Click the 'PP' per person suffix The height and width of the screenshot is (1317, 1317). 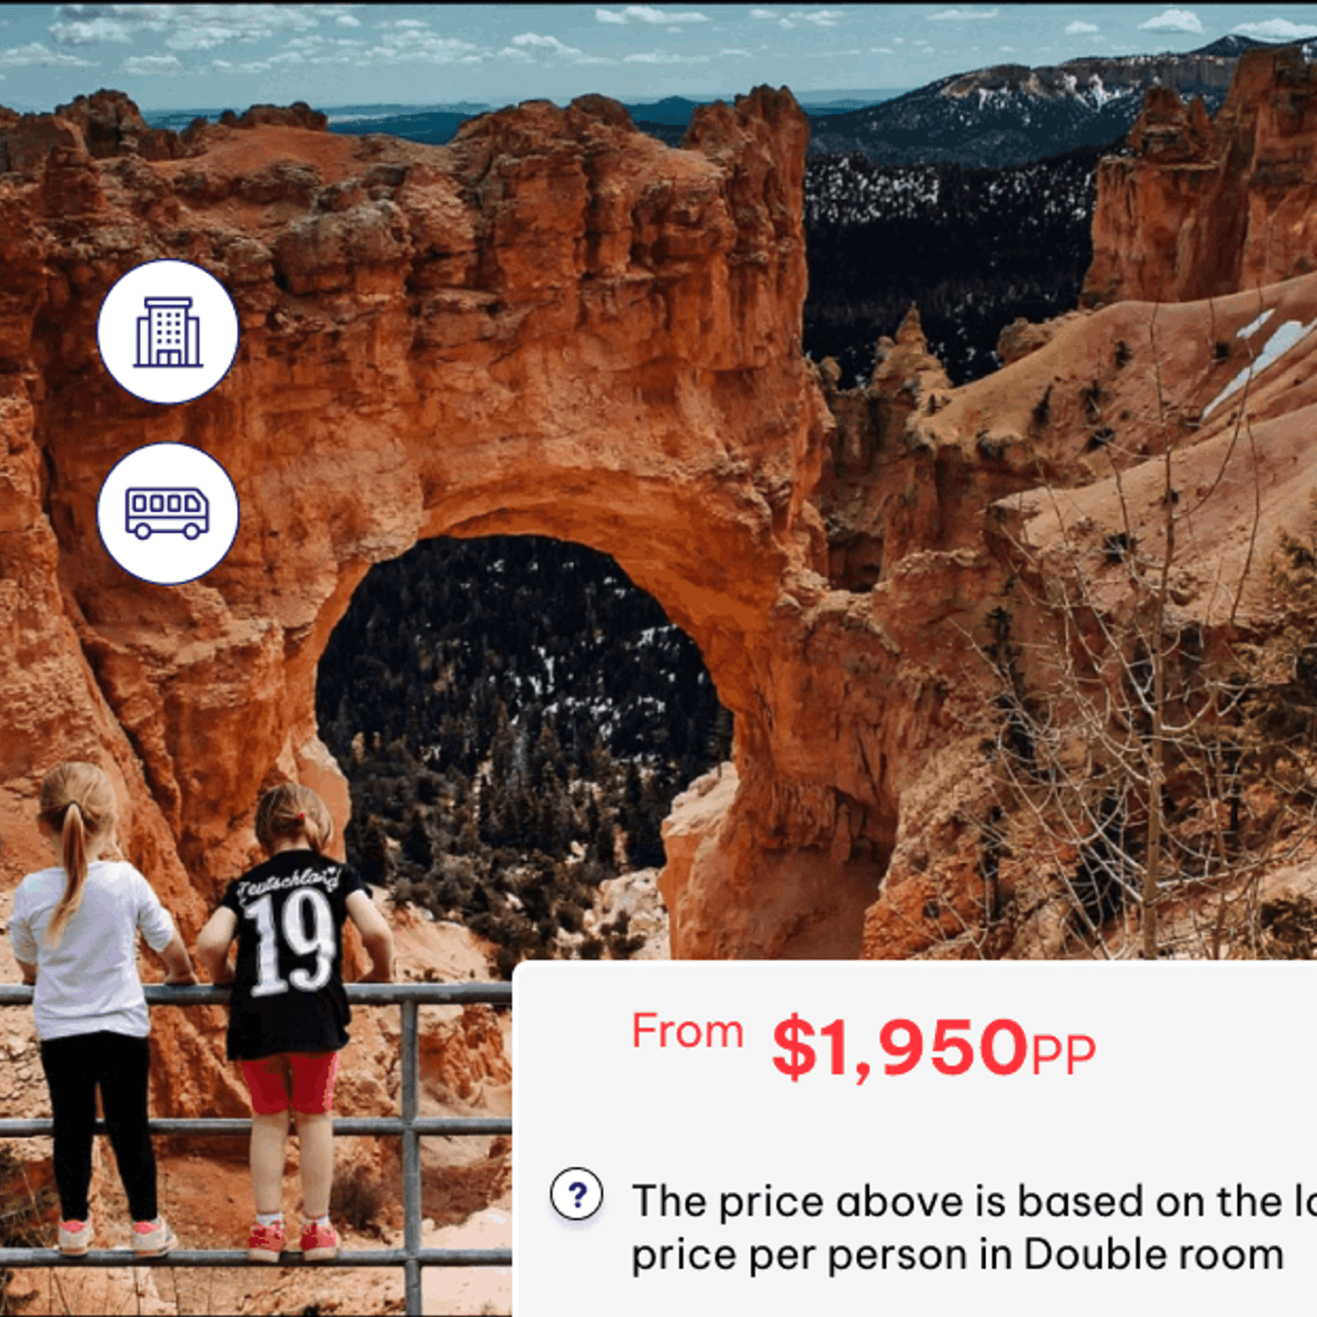1063,1054
